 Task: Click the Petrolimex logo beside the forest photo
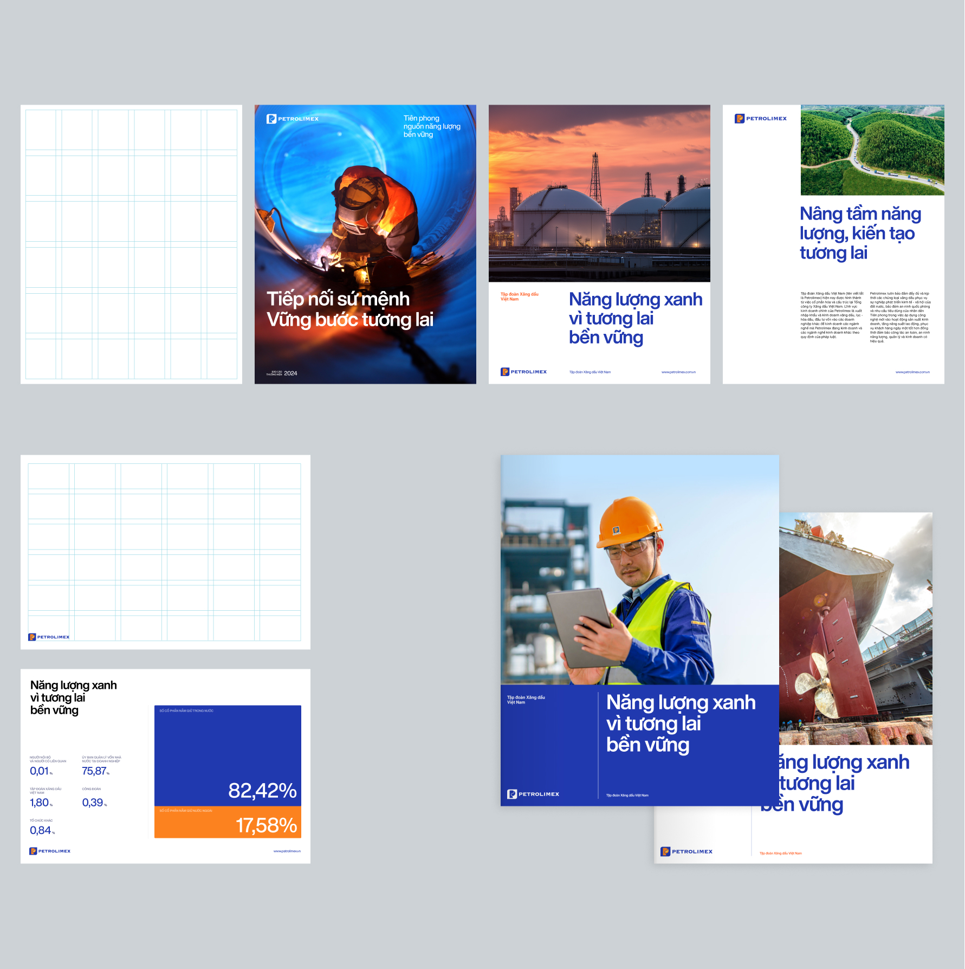pos(761,119)
